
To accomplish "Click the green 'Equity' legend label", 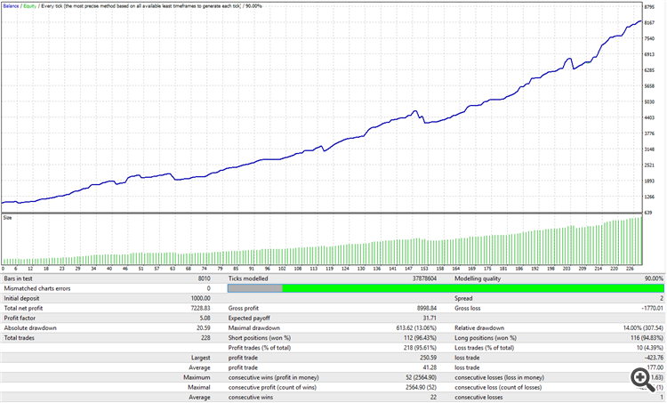I will 29,6.
